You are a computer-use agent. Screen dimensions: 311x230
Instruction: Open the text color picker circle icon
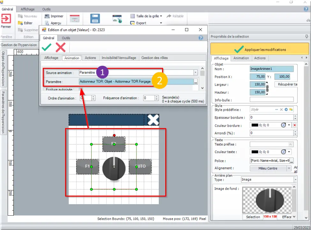click(x=284, y=152)
